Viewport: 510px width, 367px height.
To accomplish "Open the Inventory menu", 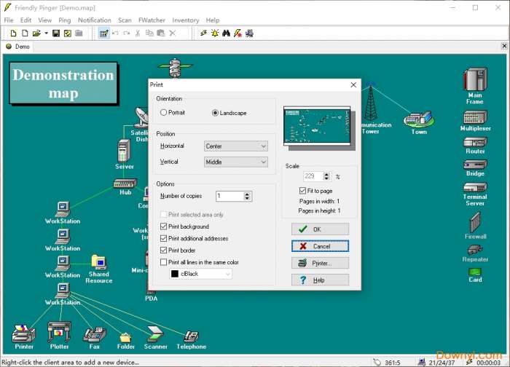I will (x=186, y=20).
